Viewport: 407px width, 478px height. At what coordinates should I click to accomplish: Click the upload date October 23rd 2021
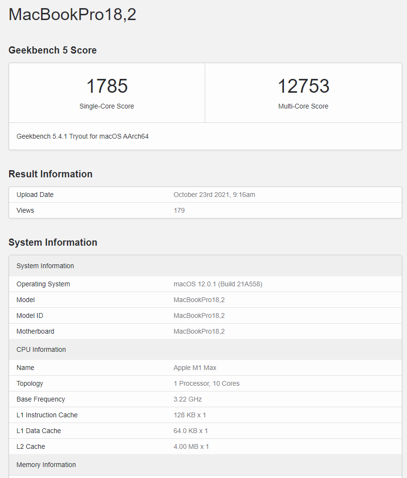[214, 195]
